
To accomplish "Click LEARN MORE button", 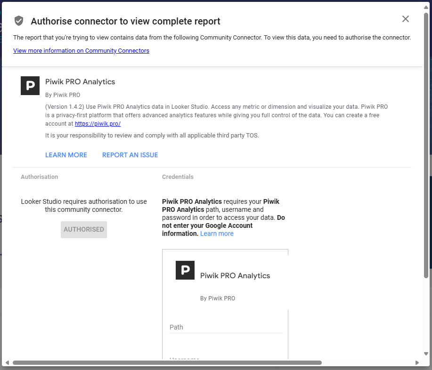I will (66, 155).
